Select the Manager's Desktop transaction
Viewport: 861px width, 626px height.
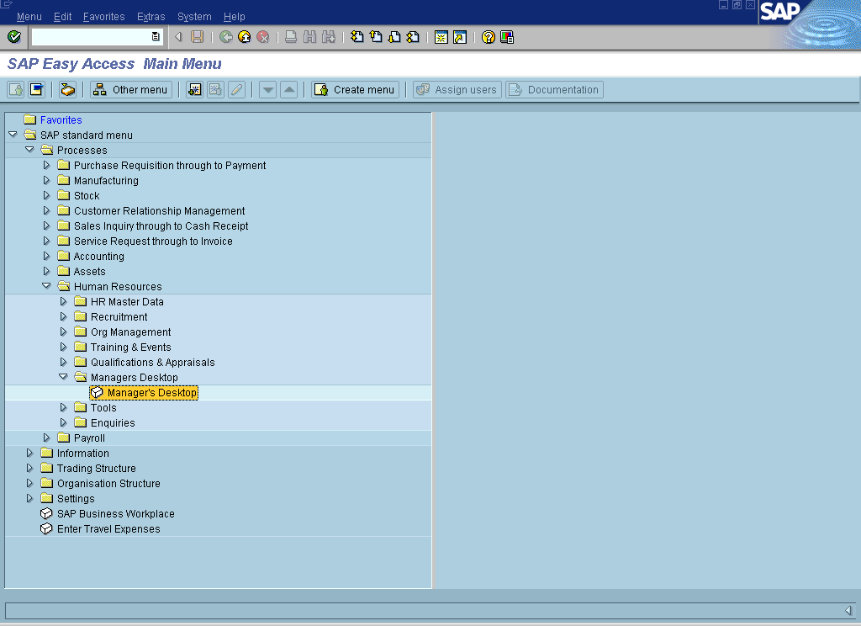(x=151, y=392)
